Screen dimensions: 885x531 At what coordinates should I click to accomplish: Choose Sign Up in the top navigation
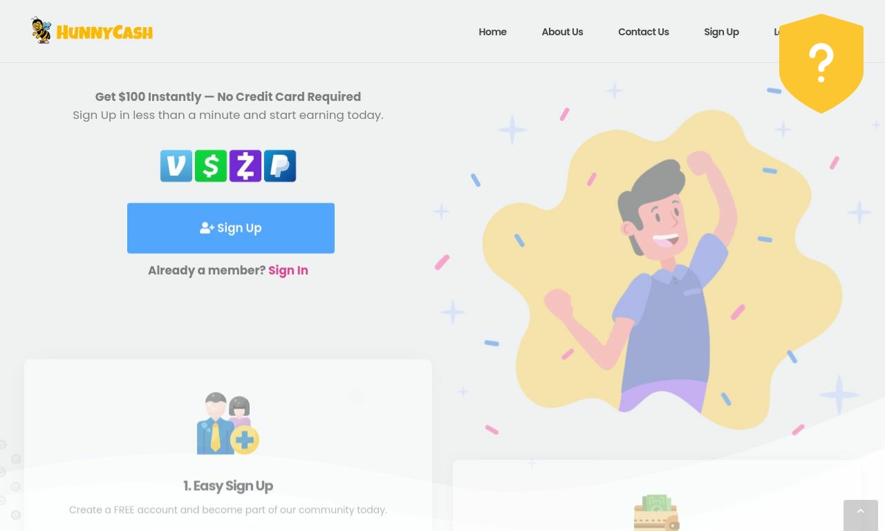coord(721,32)
